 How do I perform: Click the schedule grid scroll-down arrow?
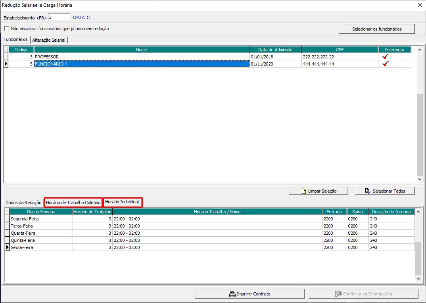point(418,278)
